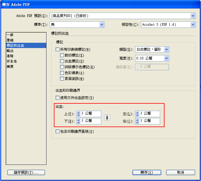The width and height of the screenshot is (201, 181).
Task: Select 摘要 in the category list
Action: coord(26,66)
